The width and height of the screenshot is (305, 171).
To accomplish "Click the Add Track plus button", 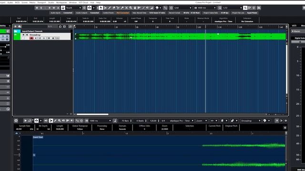I will (15, 27).
